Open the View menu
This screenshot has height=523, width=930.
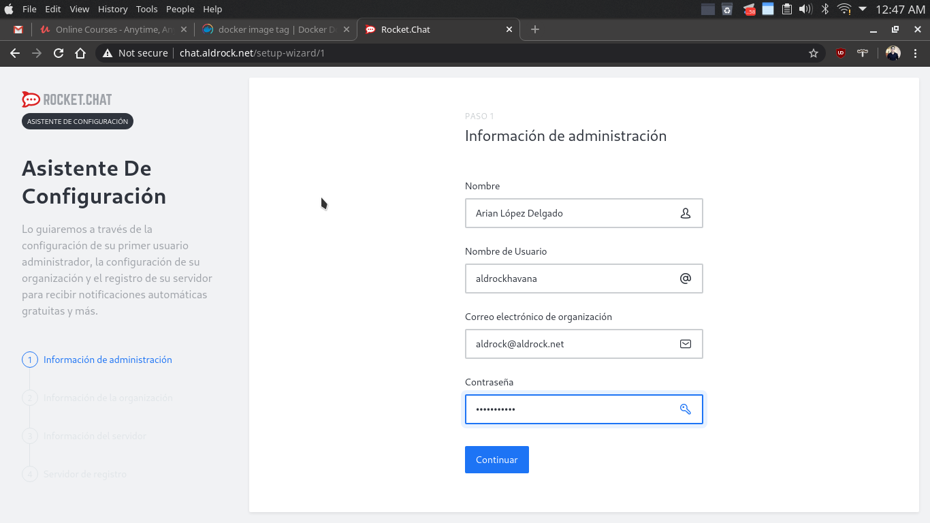pos(80,9)
